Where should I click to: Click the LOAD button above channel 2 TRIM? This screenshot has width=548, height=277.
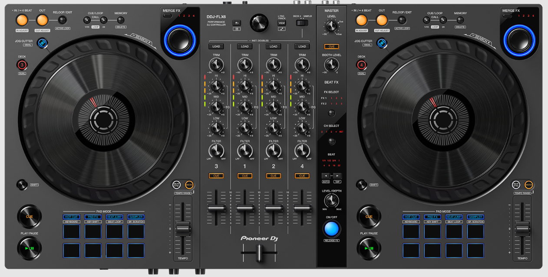(274, 46)
